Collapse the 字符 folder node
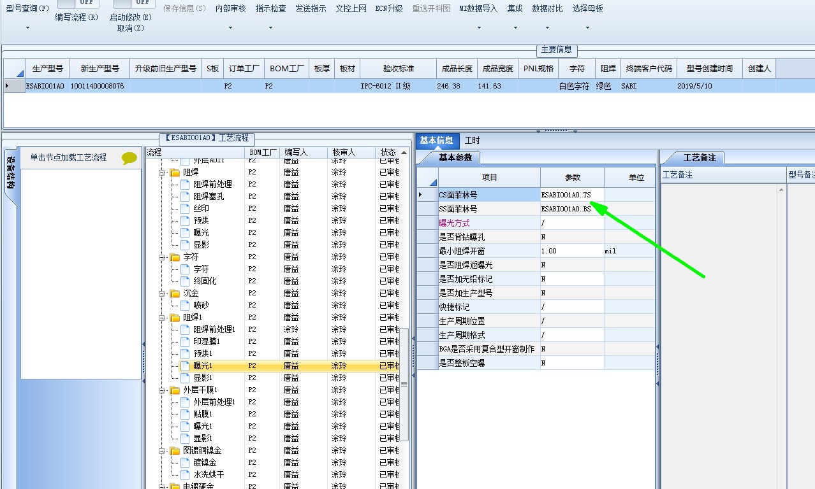The image size is (815, 489). click(162, 257)
